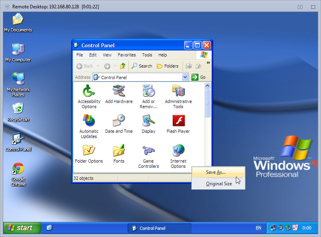321x237 pixels.
Task: Click the "32 objects" status bar text
Action: [84, 178]
